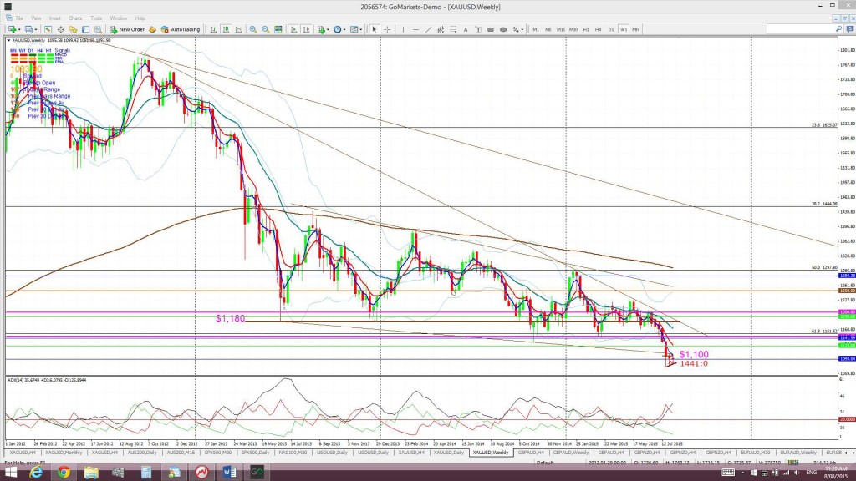Open Microsoft Word from taskbar
Image resolution: width=856 pixels, height=481 pixels.
(229, 473)
